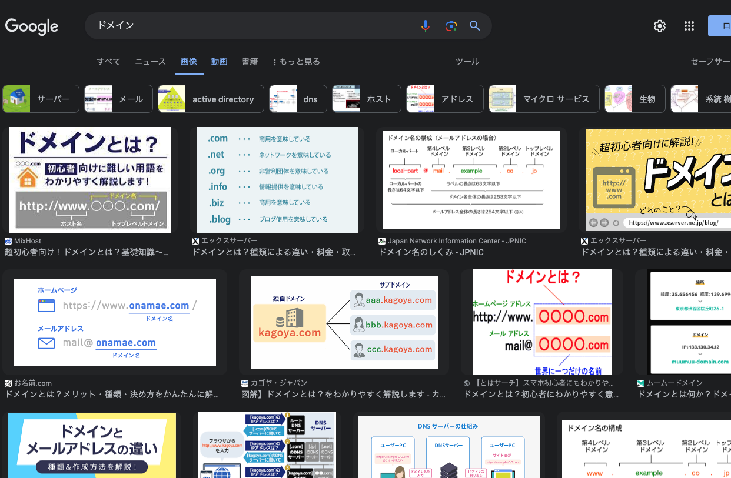
Task: Switch to the 動画 tab
Action: pyautogui.click(x=219, y=62)
